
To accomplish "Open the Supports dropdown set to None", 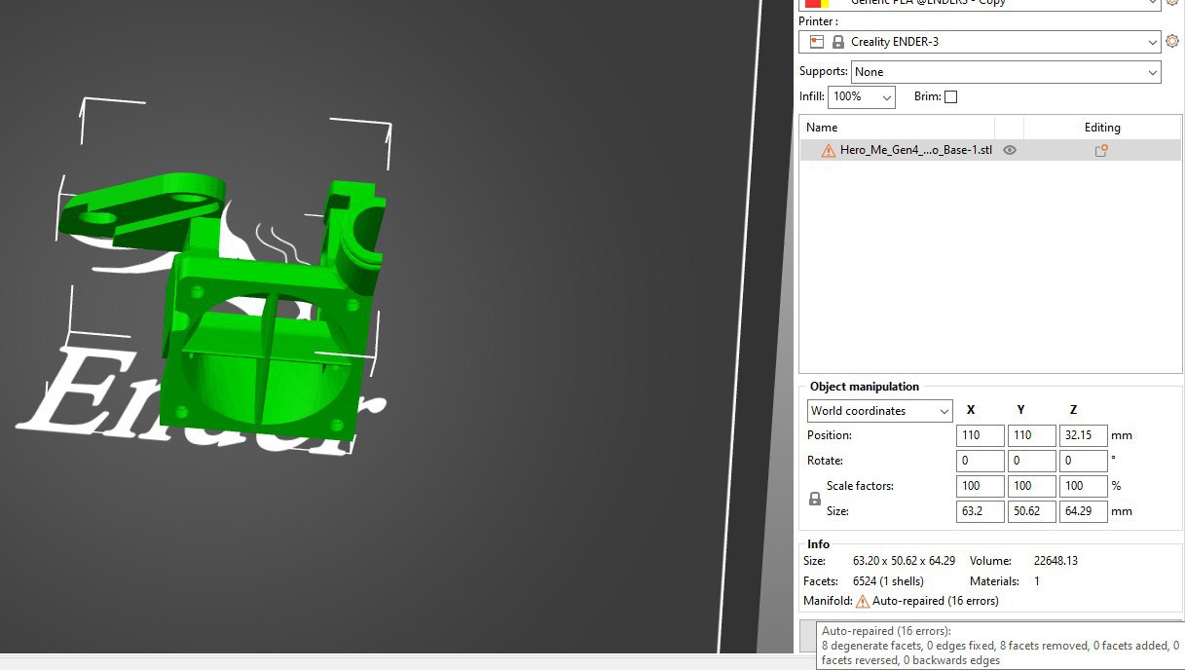I will pyautogui.click(x=1006, y=72).
